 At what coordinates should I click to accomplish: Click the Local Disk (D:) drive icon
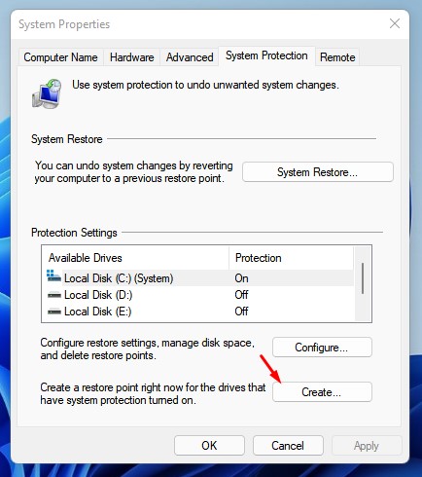54,295
